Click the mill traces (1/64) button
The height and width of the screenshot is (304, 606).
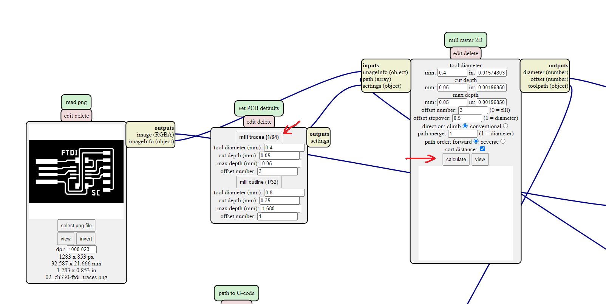coord(259,137)
